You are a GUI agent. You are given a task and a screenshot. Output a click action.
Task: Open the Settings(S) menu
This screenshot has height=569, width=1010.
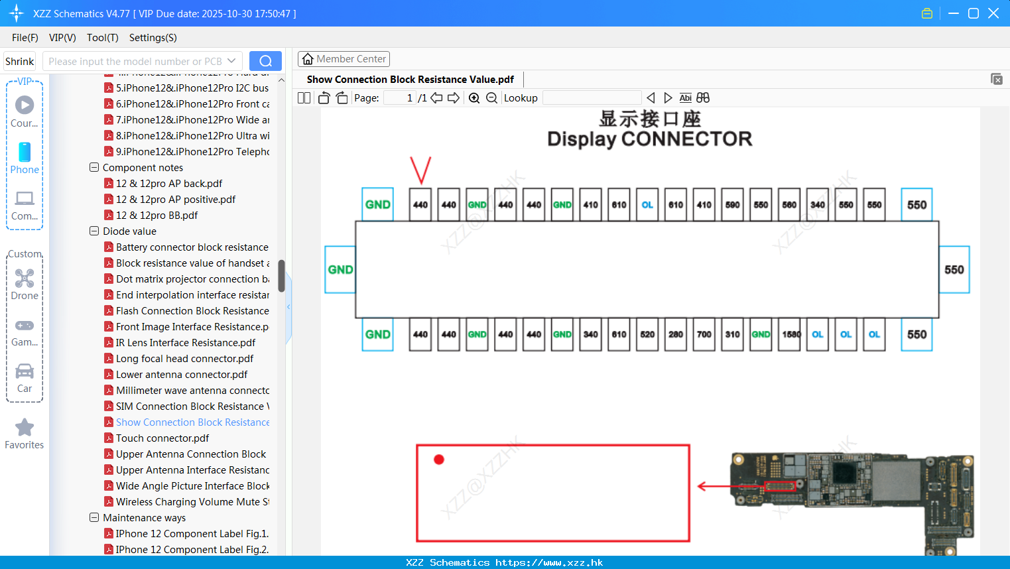point(153,38)
